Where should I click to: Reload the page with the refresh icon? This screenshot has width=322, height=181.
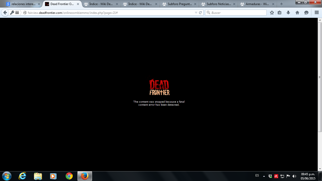click(200, 13)
